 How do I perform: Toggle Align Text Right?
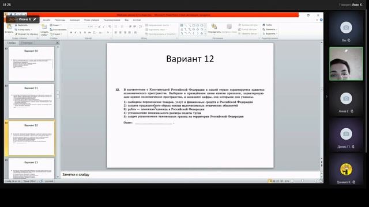(x=125, y=32)
